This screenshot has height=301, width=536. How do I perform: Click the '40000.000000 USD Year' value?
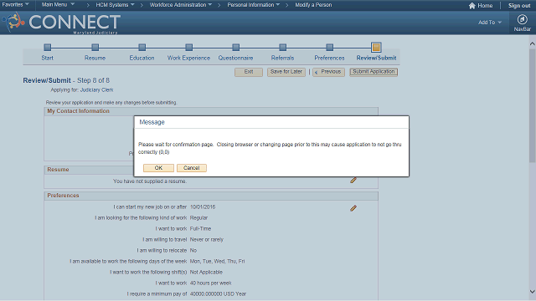pyautogui.click(x=218, y=293)
